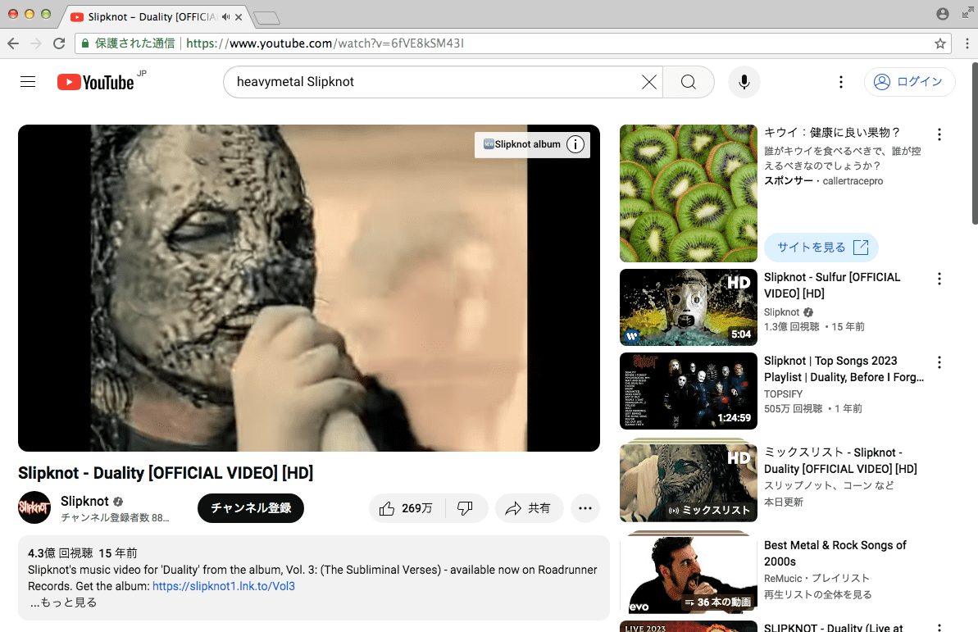Click the callertracepro sponsor name

tap(853, 181)
